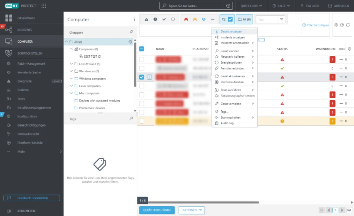The height and width of the screenshot is (216, 354).
Task: Toggle the red up-arrow filter
Action: 186,19
